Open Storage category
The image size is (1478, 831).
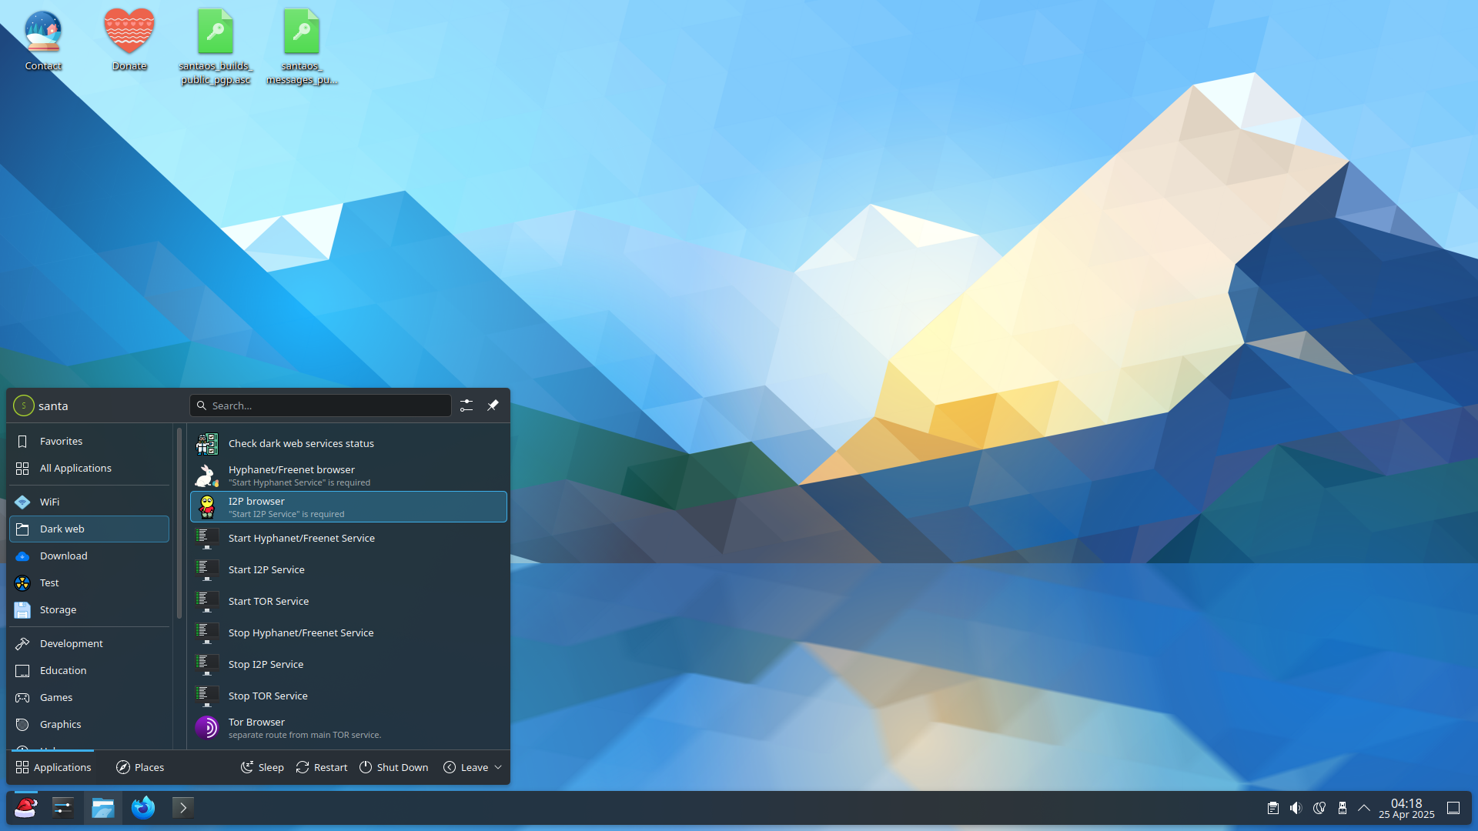coord(89,609)
